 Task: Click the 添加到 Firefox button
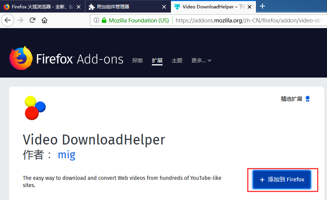click(282, 179)
